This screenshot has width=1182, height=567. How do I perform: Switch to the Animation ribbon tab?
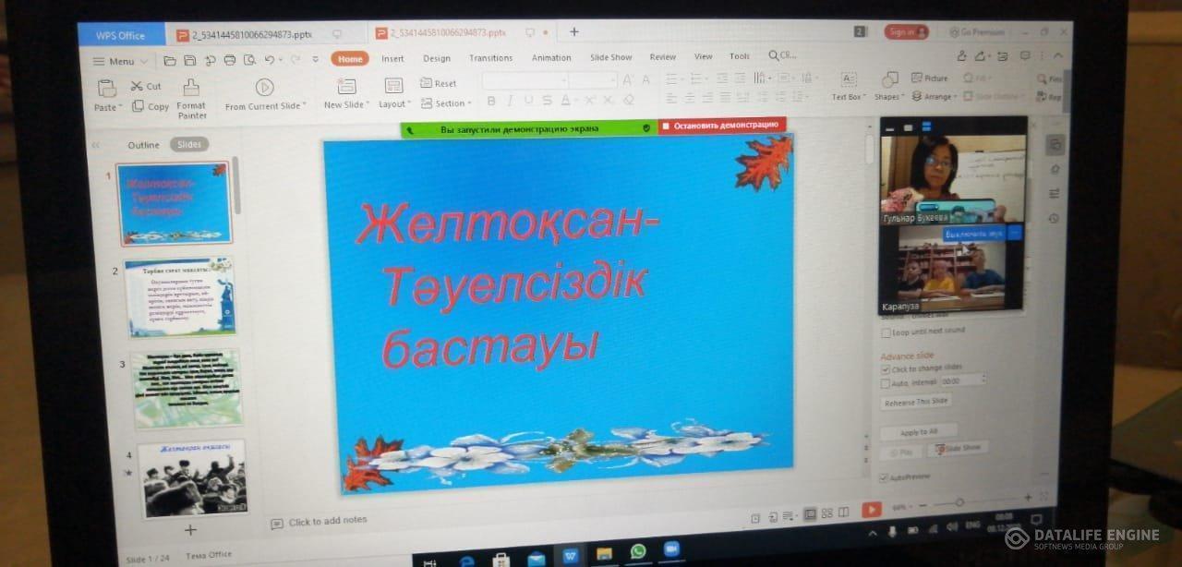pyautogui.click(x=550, y=56)
